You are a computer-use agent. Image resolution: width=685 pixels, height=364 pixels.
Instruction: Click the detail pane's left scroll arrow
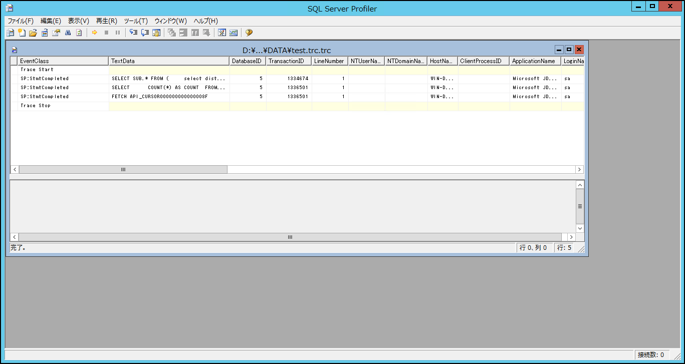(15, 237)
